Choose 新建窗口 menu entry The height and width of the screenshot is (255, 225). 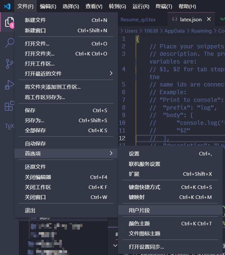(x=66, y=30)
